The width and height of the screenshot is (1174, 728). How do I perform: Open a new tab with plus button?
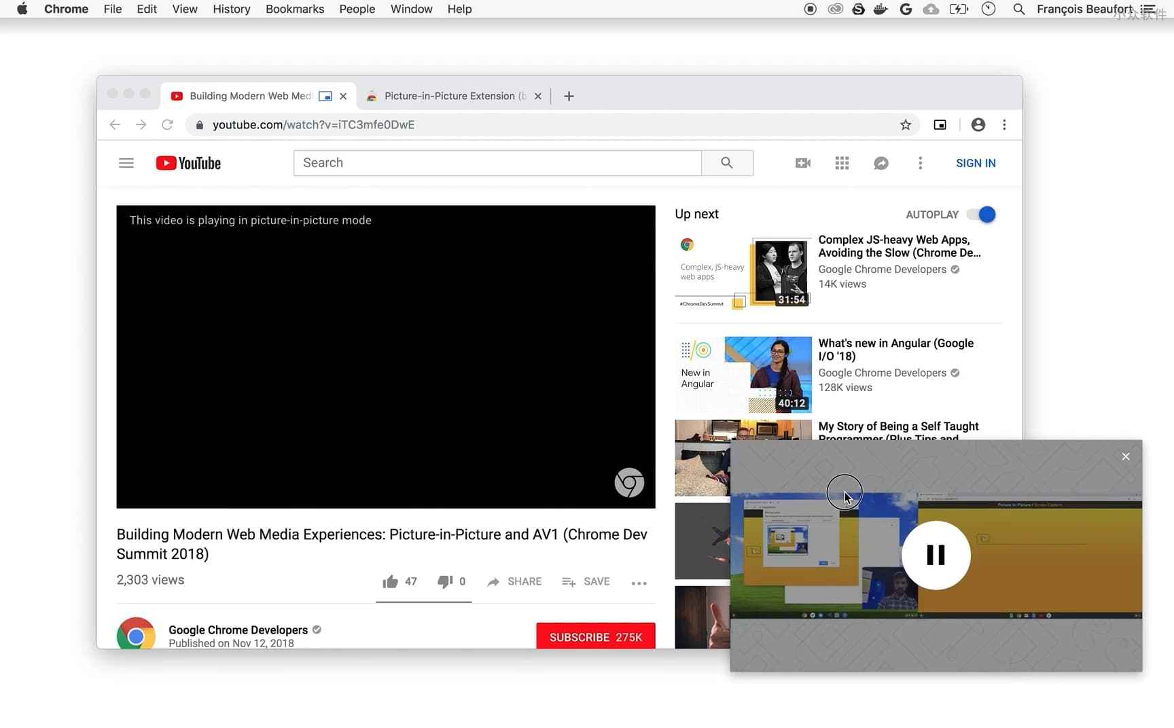coord(569,96)
